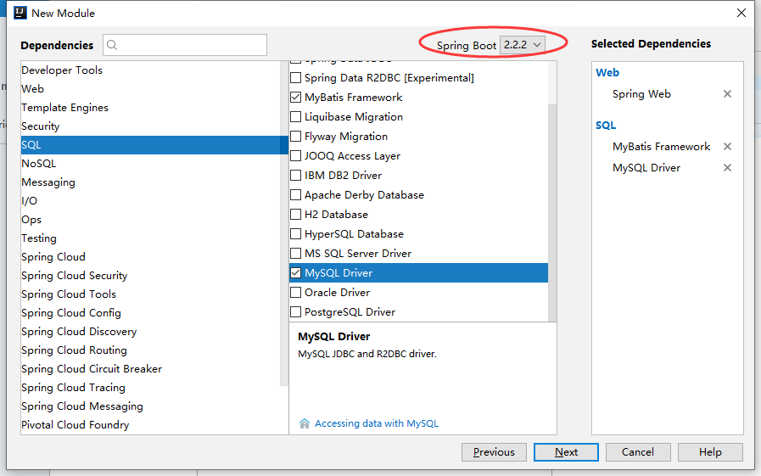Select Spring Cloud Circuit Breaker category

click(150, 369)
